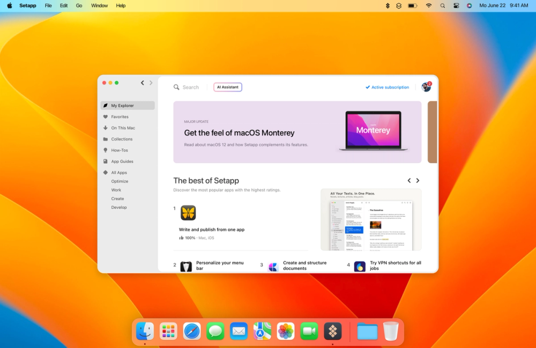
Task: Open the Go menu
Action: [x=79, y=5]
